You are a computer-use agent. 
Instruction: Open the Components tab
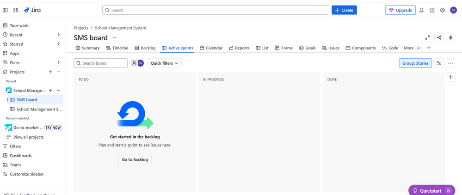pos(361,48)
